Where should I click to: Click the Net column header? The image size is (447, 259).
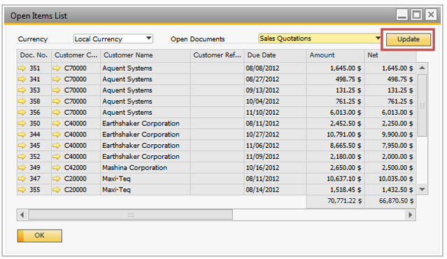(x=390, y=55)
